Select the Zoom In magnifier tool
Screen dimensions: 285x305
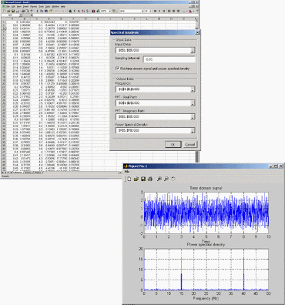point(159,179)
